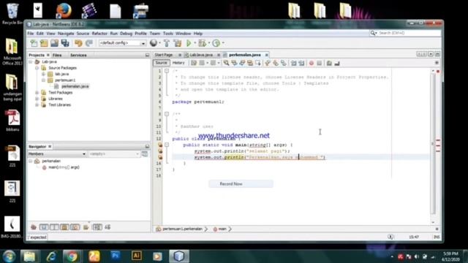
Task: Click the first icon in Navigator bottom toolbar
Action: click(34, 227)
